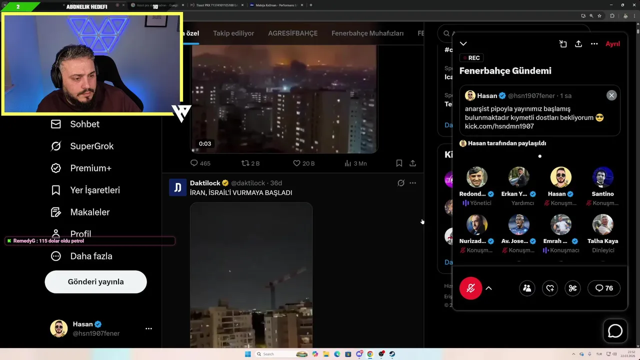Viewport: 640px width, 360px height.
Task: Dock the Space panel via minimize icon
Action: coord(563,44)
